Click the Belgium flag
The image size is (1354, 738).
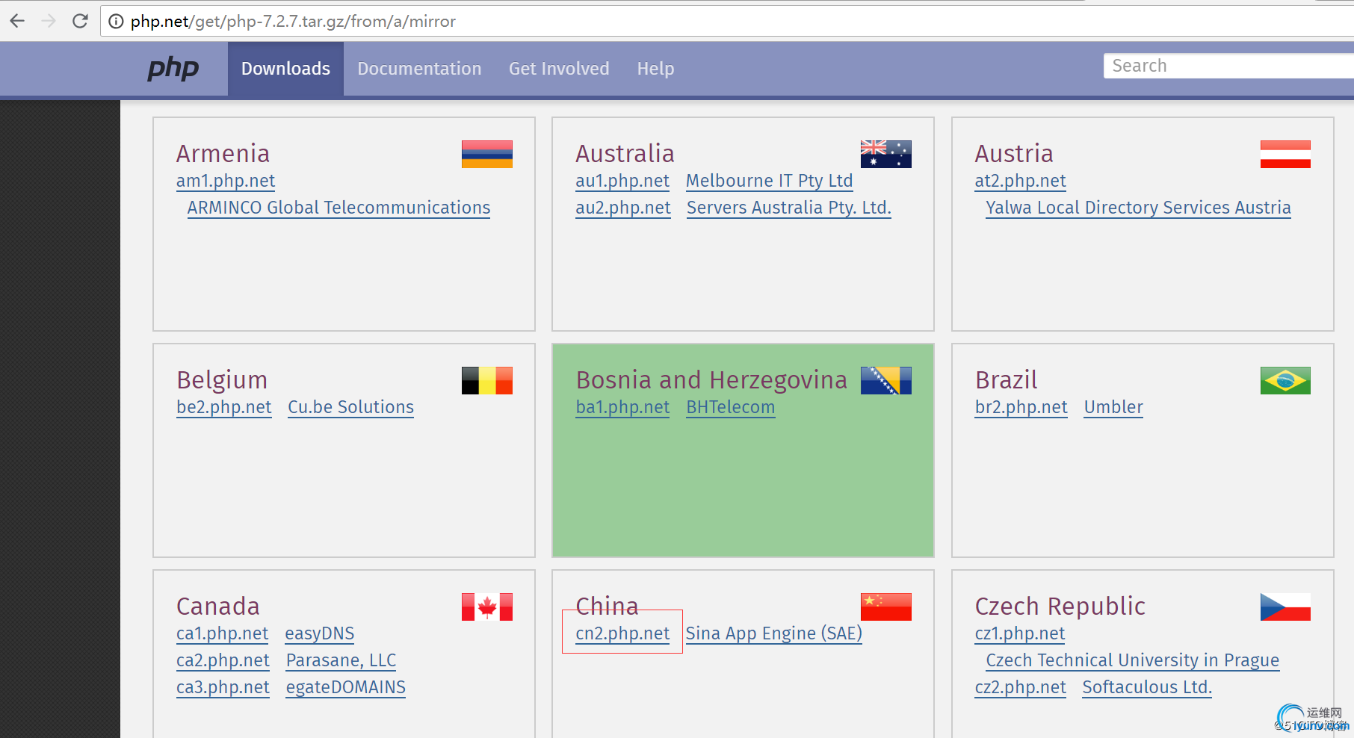point(487,380)
